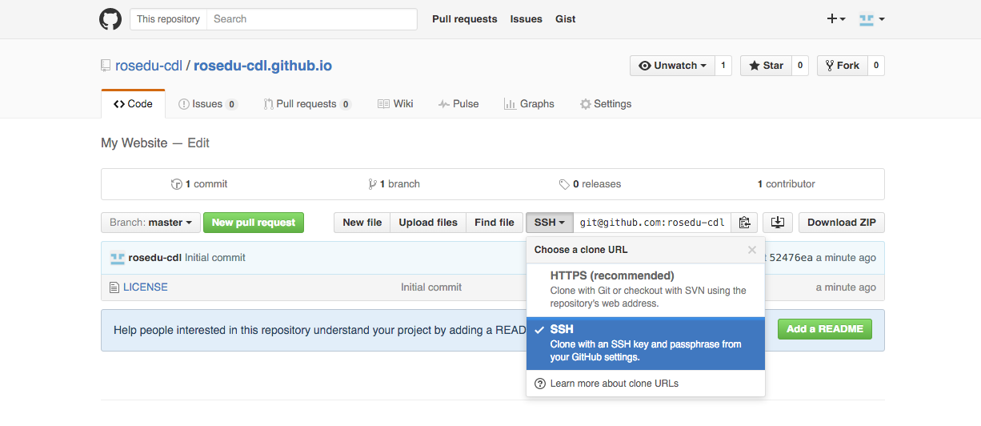Open rosedu-cdl.github.io repository name link
981x426 pixels.
pyautogui.click(x=262, y=66)
